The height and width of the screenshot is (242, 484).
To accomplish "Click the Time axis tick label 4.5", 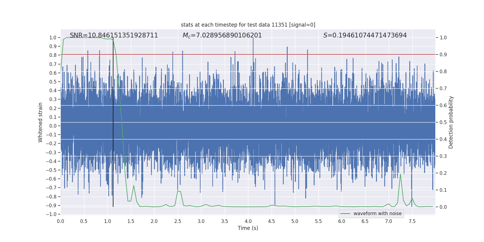I will 271,221.
